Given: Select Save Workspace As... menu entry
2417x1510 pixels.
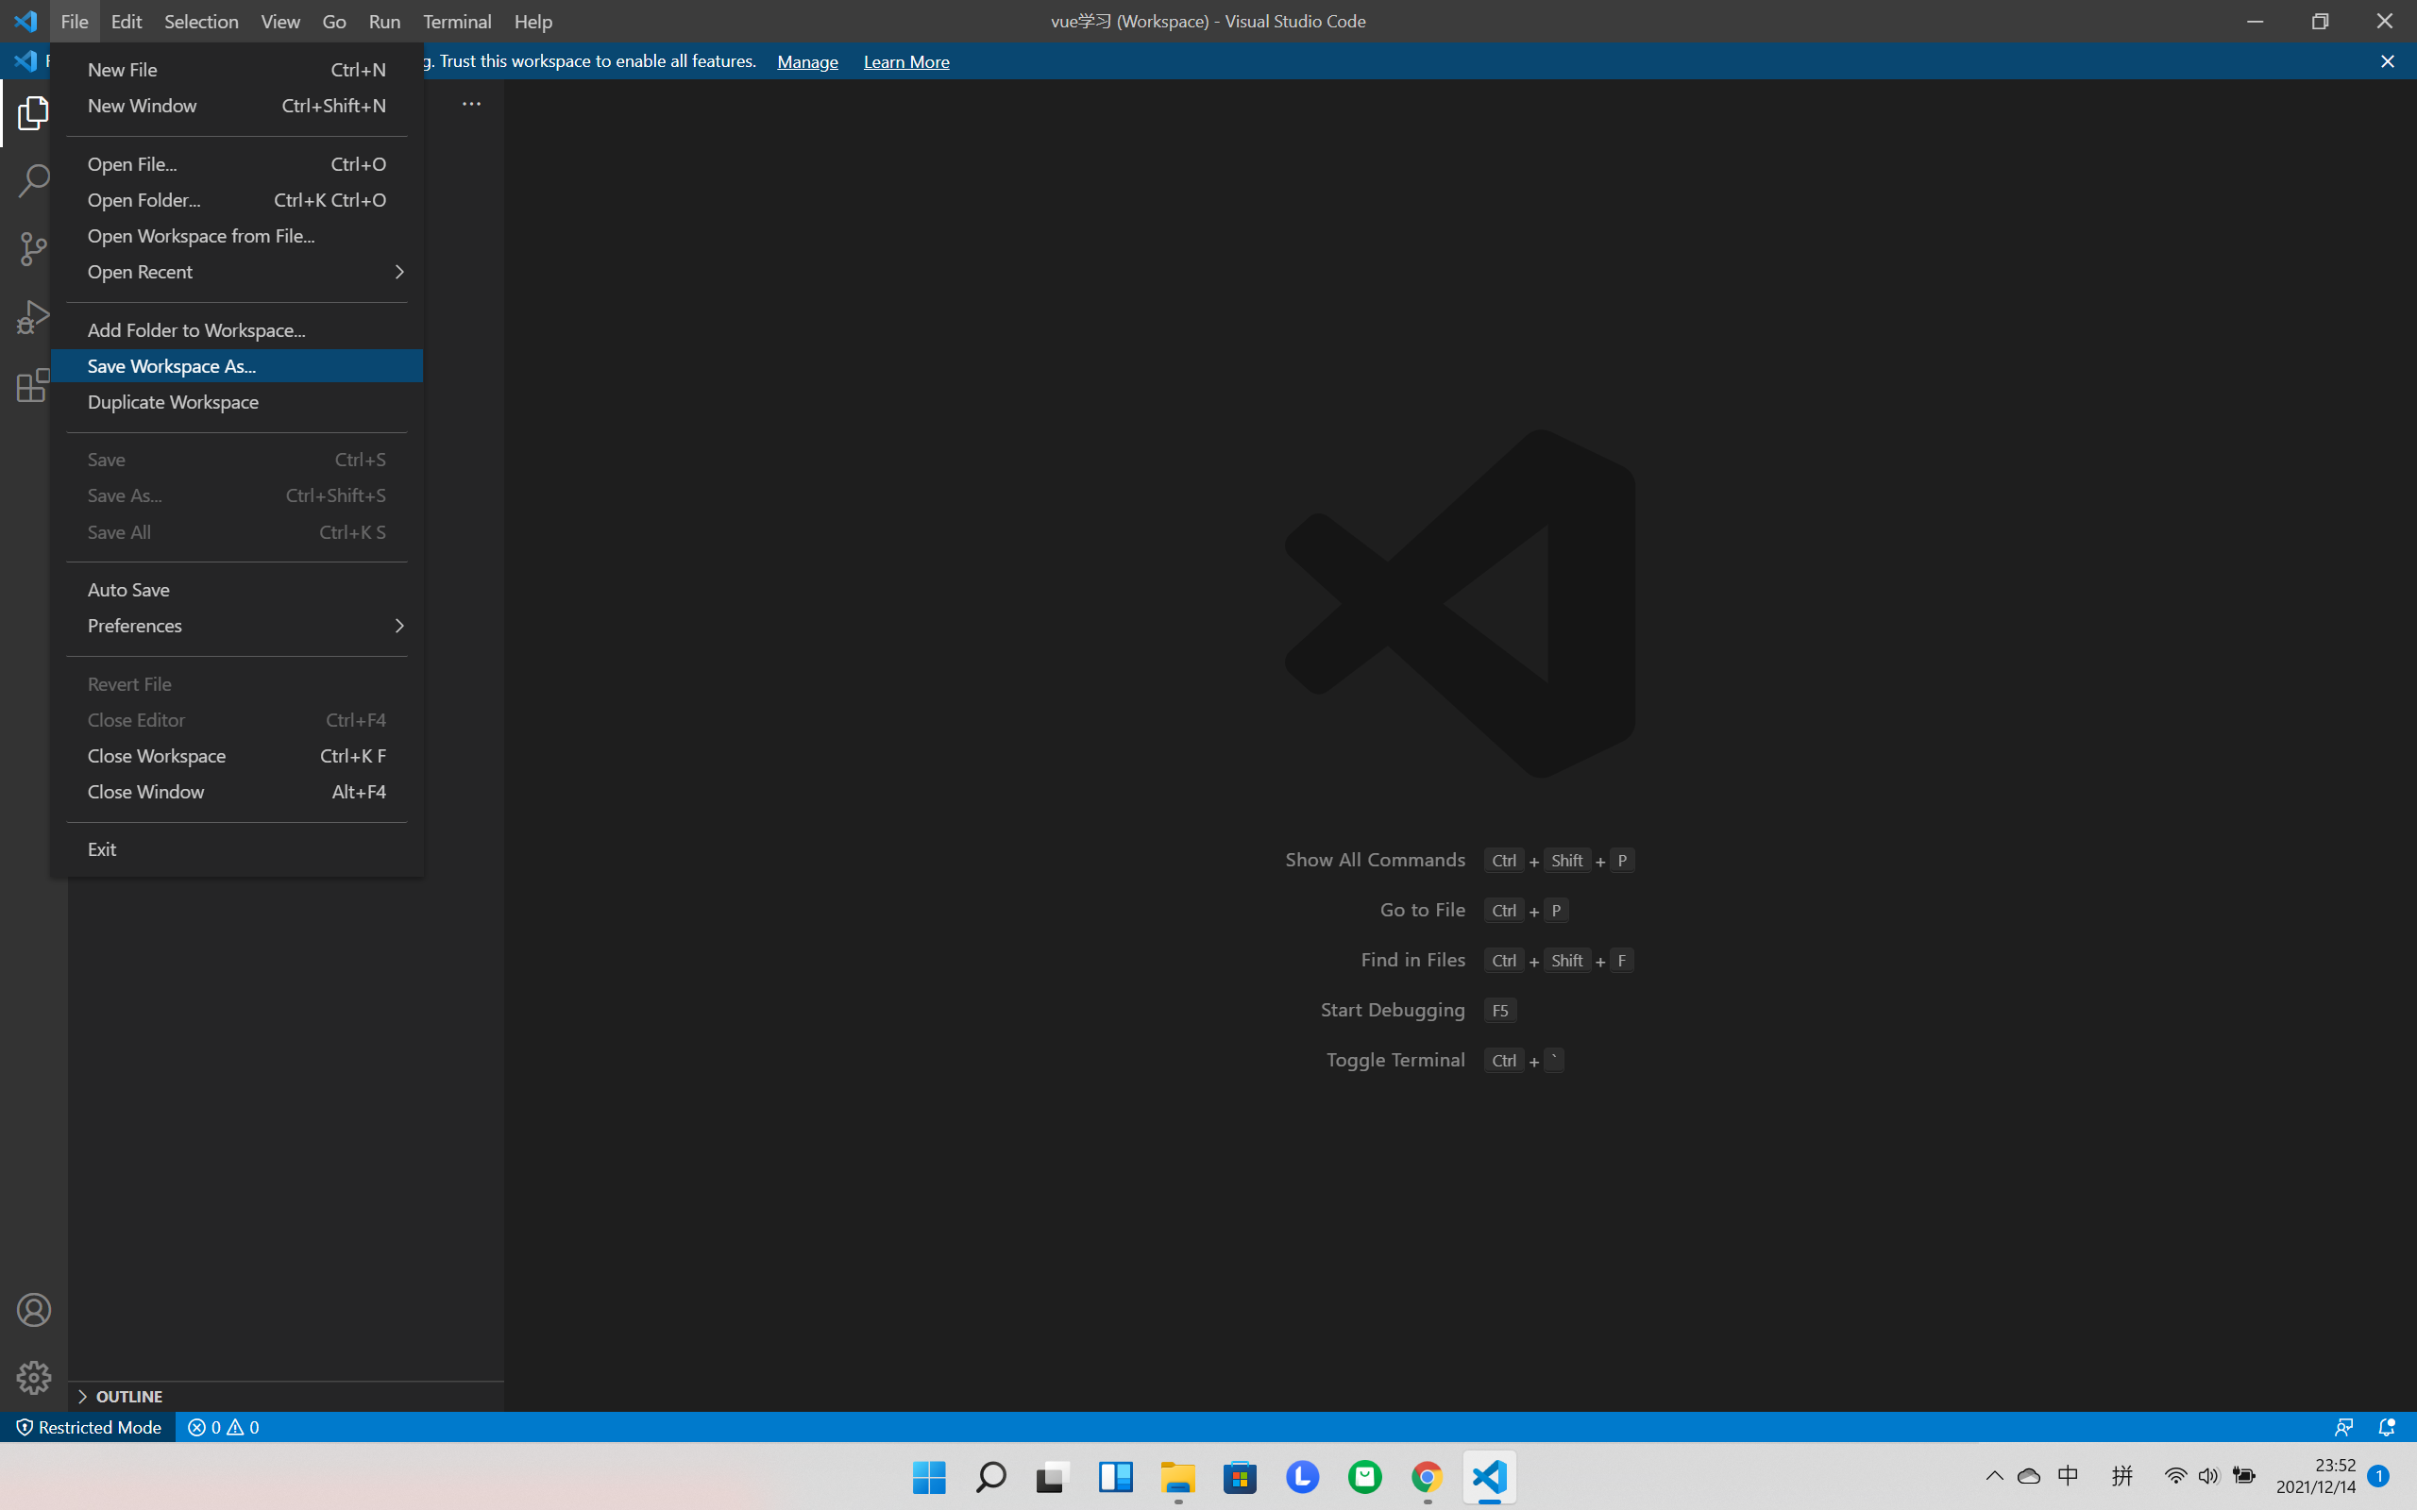Looking at the screenshot, I should (x=172, y=365).
